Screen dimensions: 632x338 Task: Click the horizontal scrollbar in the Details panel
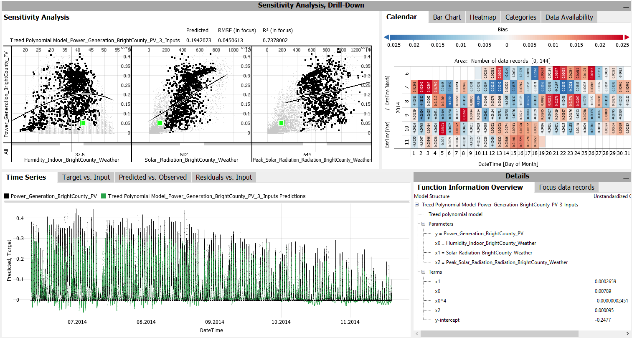(499, 333)
